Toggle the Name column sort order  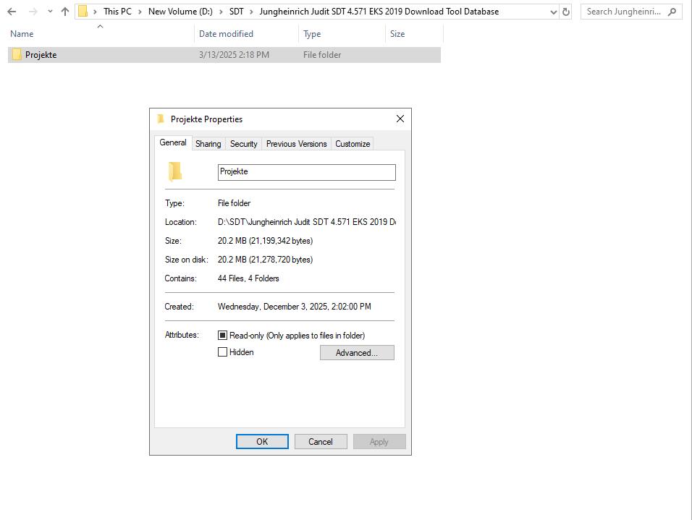(21, 33)
